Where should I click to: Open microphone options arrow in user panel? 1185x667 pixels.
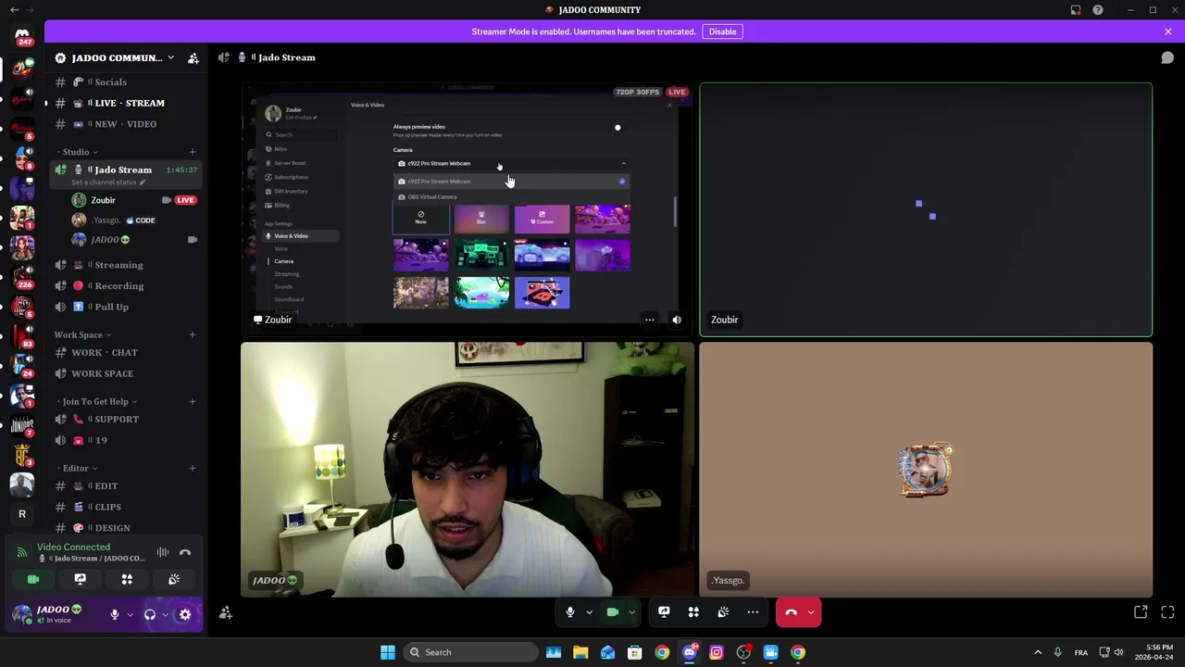[x=130, y=614]
